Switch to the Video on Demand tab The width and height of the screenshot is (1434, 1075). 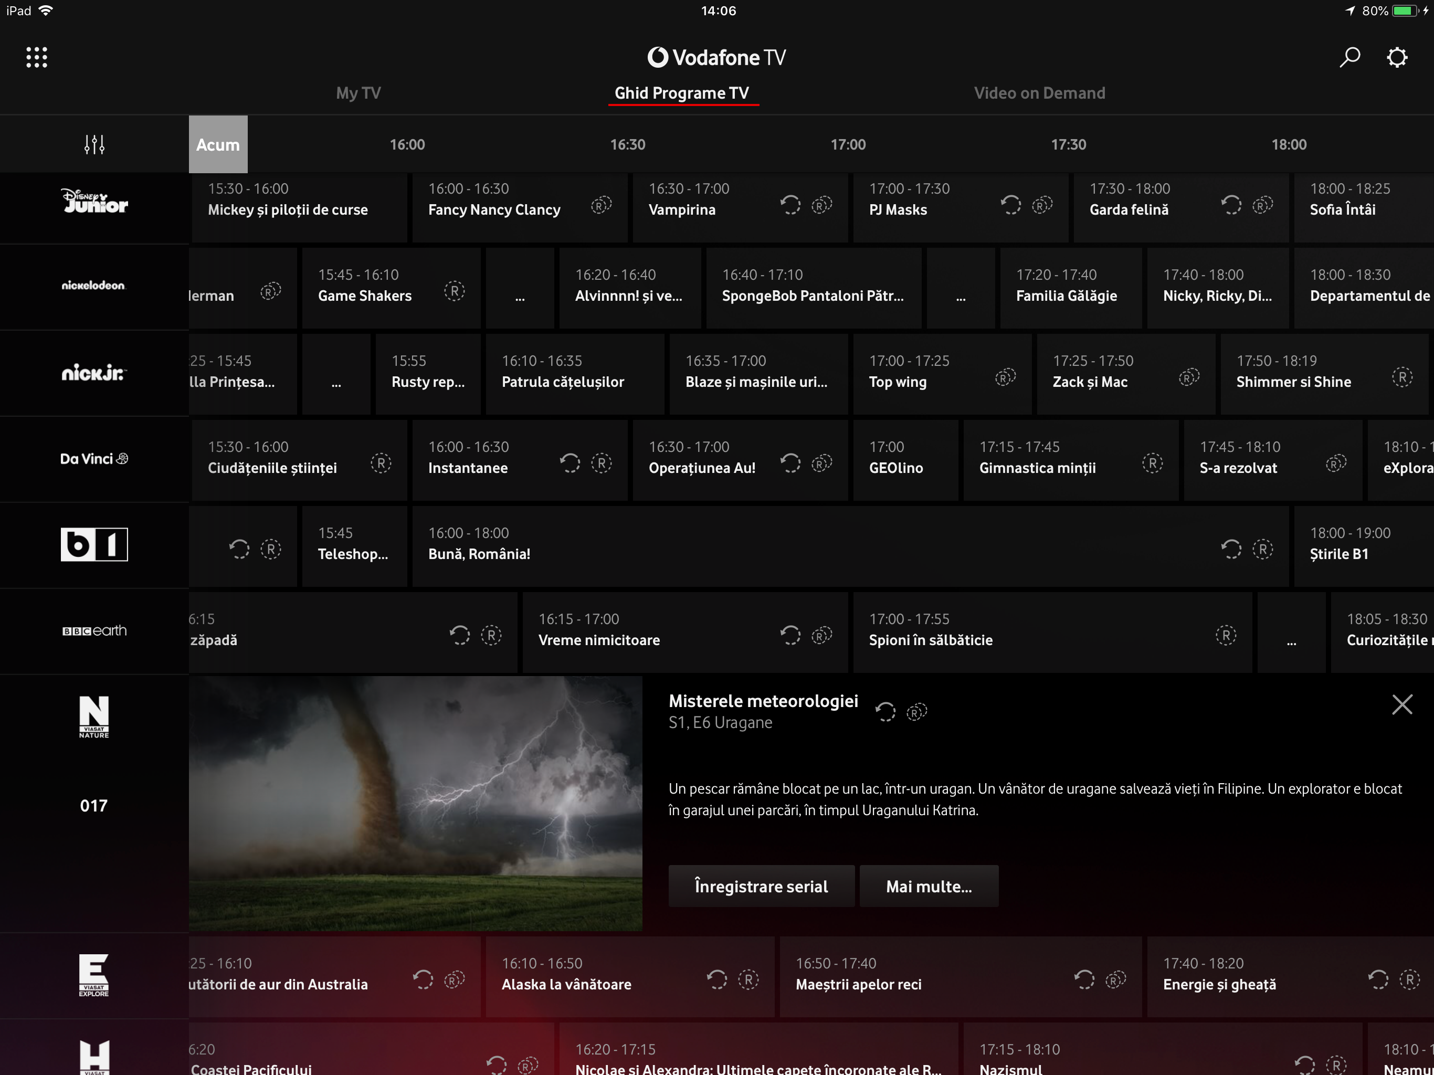pyautogui.click(x=1039, y=93)
